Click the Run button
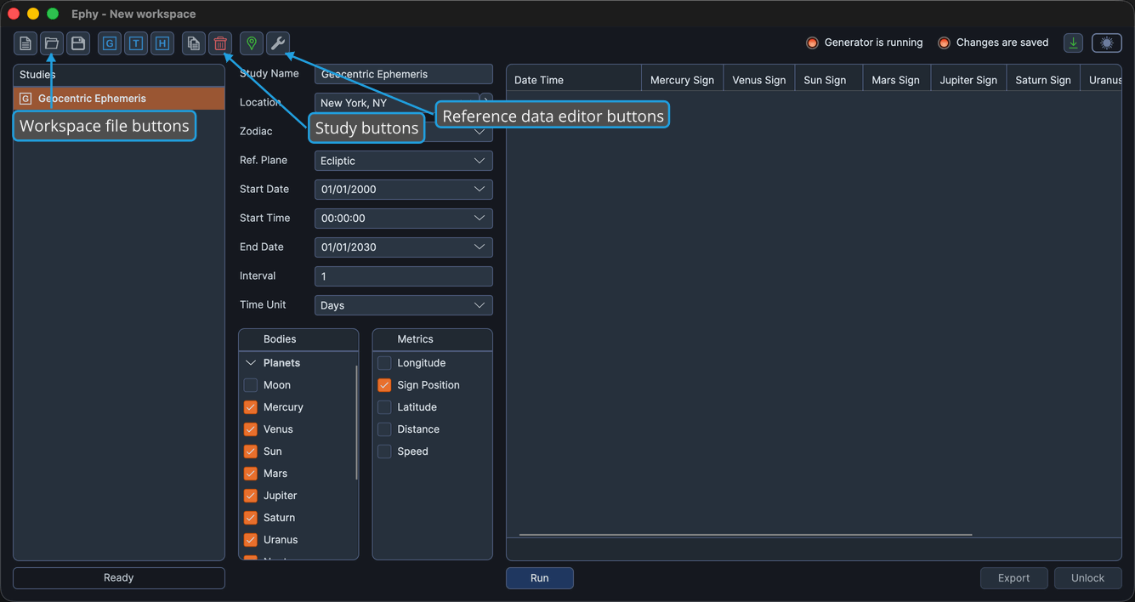The width and height of the screenshot is (1135, 602). click(540, 578)
